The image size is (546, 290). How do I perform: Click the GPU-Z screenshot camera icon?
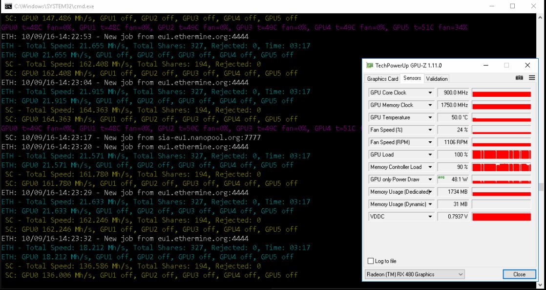[519, 78]
